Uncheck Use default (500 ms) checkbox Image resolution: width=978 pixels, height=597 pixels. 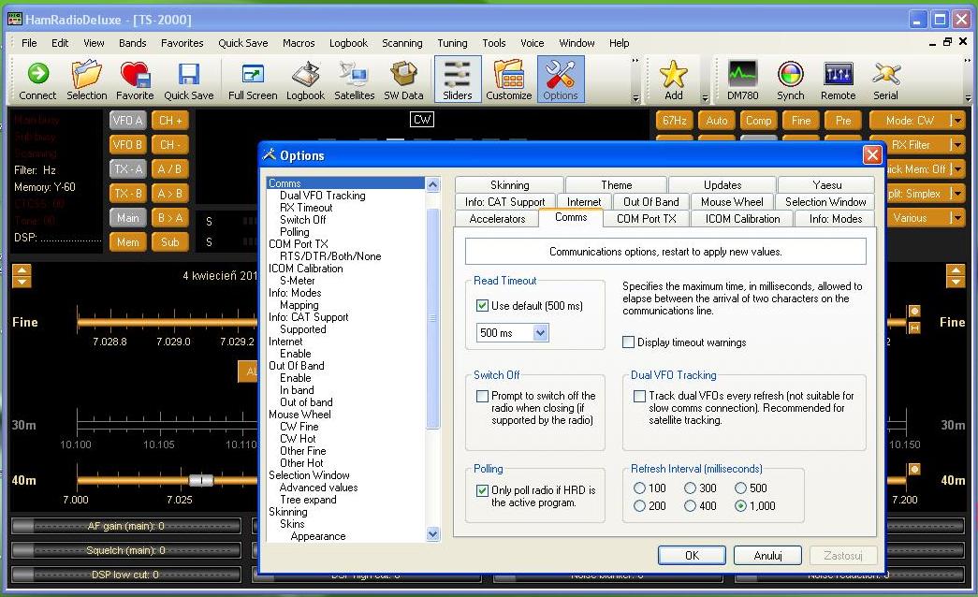click(x=483, y=306)
